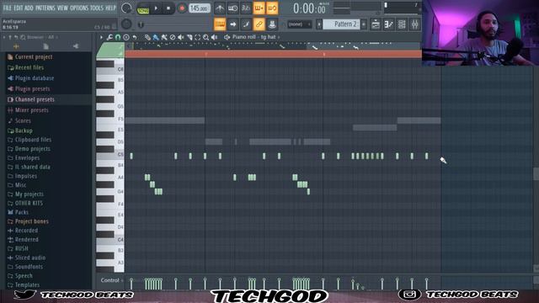Toggle step editing arrow button
The width and height of the screenshot is (539, 303).
pyautogui.click(x=232, y=24)
